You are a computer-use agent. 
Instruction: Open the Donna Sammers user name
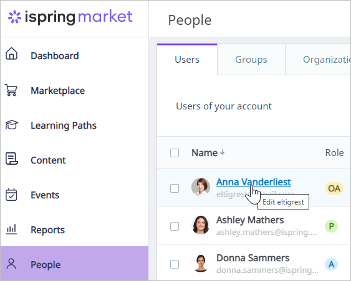tap(252, 258)
